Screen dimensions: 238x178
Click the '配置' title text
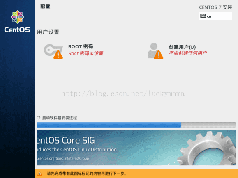click(x=45, y=7)
